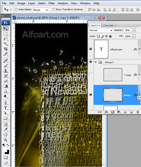Reset default foreground and background colors
The width and height of the screenshot is (141, 167).
4,145
